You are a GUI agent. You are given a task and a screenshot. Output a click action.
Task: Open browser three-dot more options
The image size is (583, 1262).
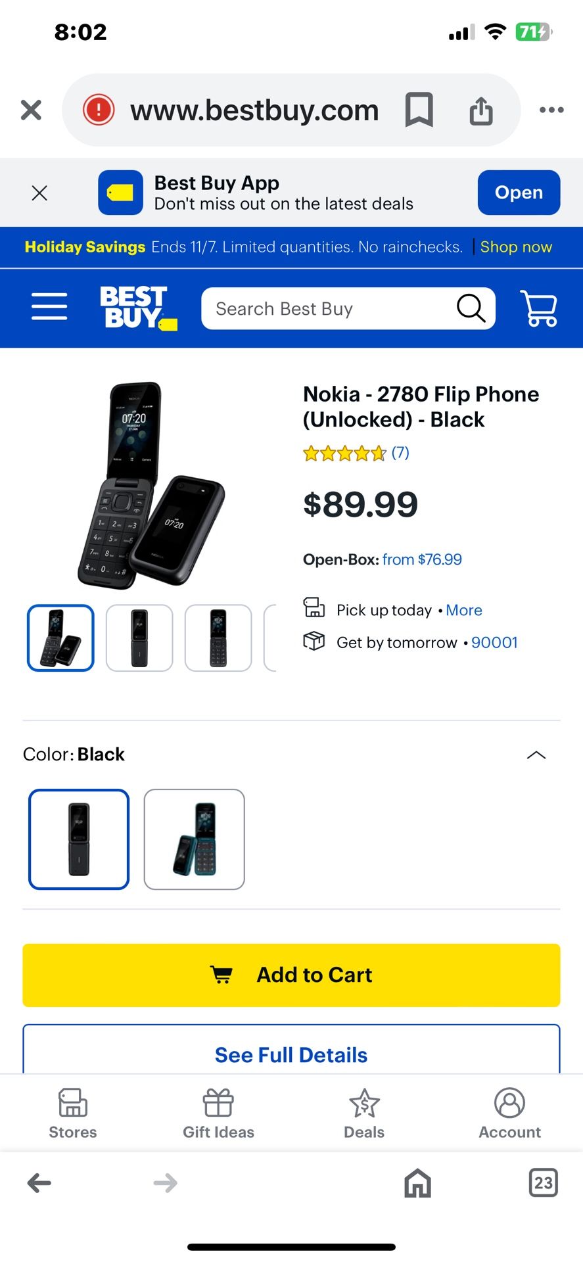coord(551,110)
